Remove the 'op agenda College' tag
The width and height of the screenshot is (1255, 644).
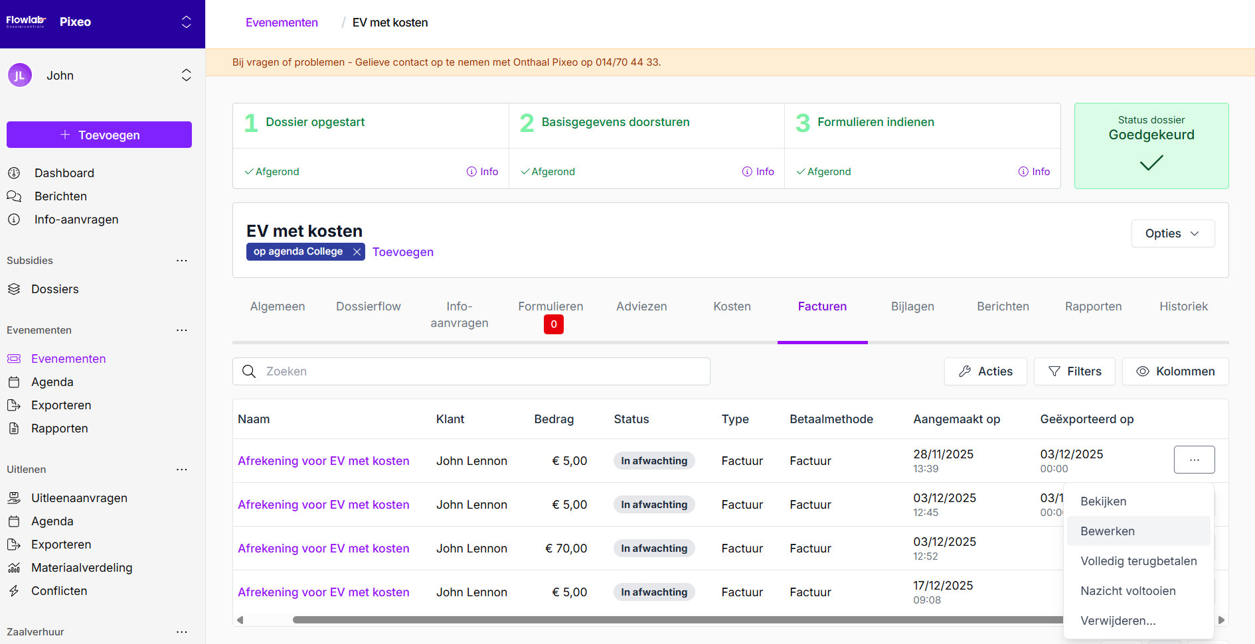(x=357, y=252)
